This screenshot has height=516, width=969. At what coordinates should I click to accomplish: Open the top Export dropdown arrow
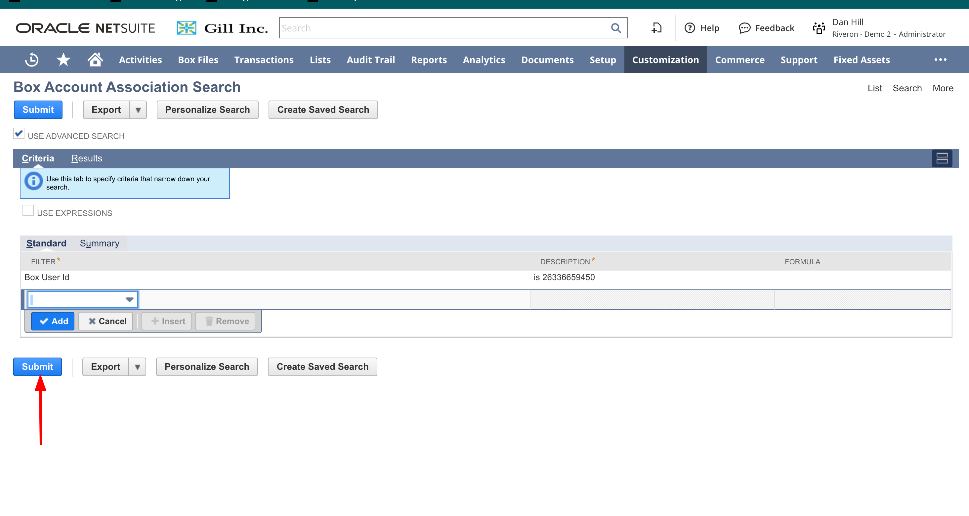pos(138,110)
